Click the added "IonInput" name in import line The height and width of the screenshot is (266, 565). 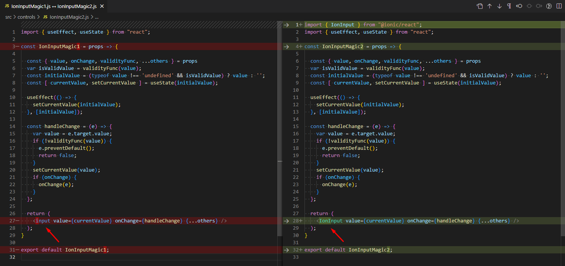coord(343,25)
